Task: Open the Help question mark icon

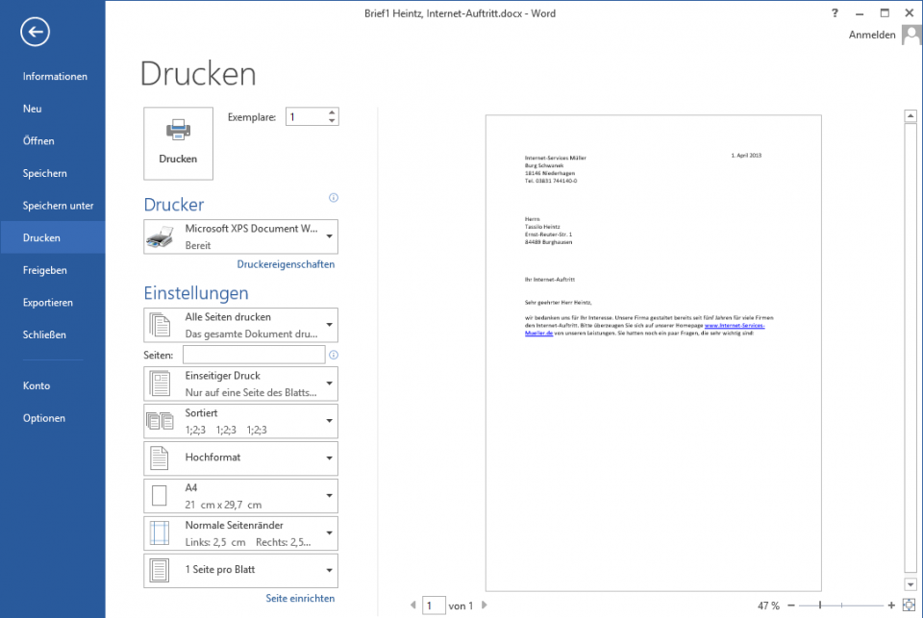Action: pyautogui.click(x=834, y=13)
